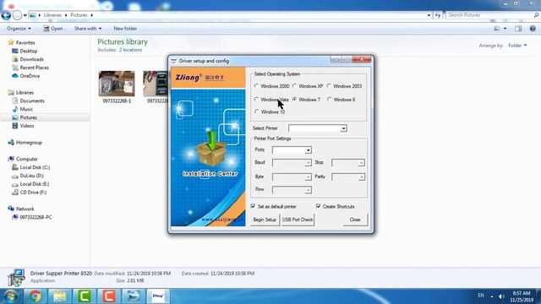Image resolution: width=541 pixels, height=304 pixels.
Task: Open the Arrange by Folder dropdown
Action: (x=517, y=46)
